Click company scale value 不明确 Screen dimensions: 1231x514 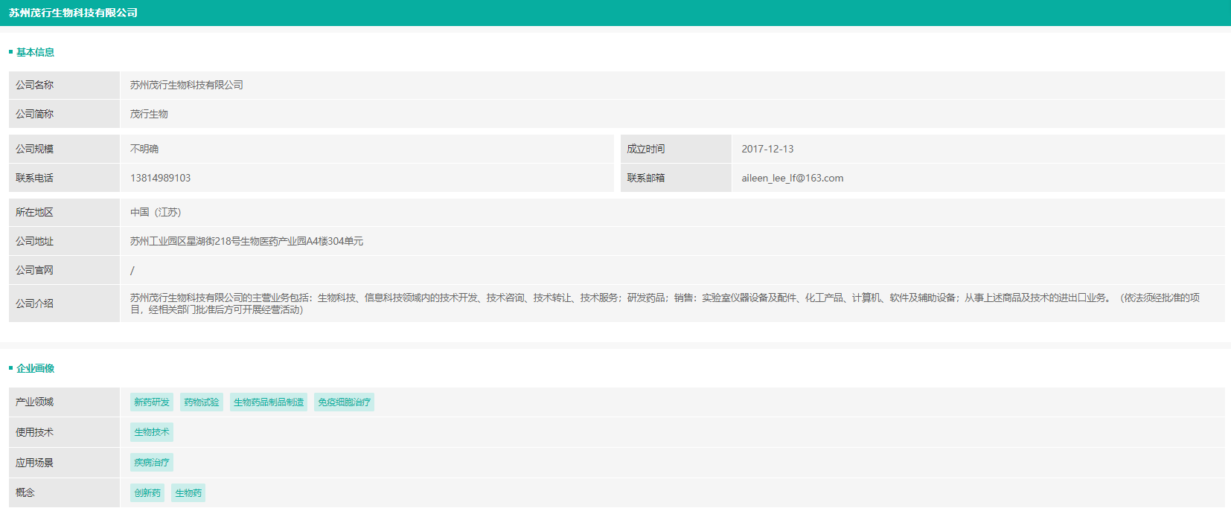coord(144,149)
